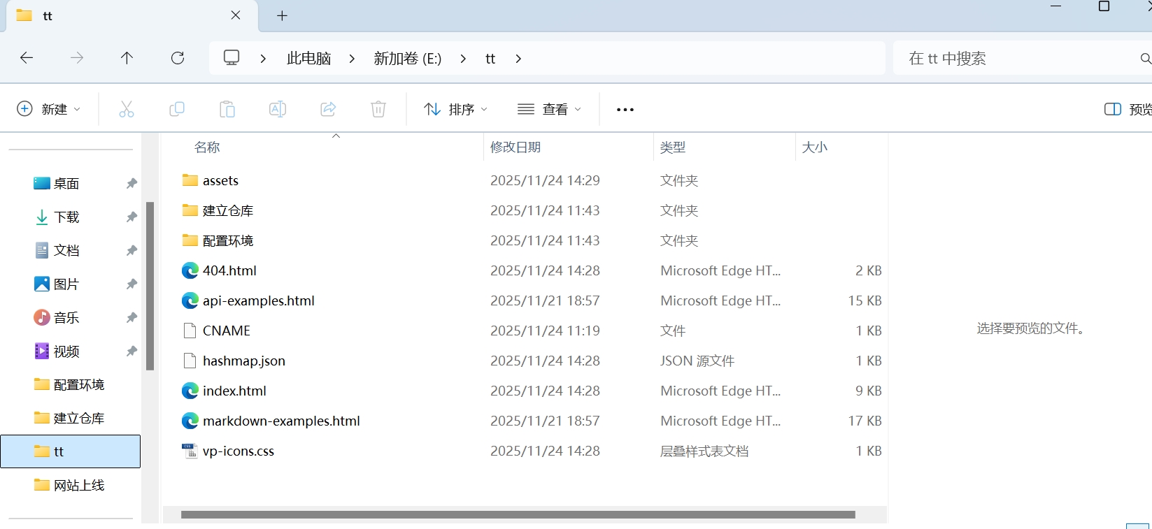Navigate back to previous folder

pos(27,58)
